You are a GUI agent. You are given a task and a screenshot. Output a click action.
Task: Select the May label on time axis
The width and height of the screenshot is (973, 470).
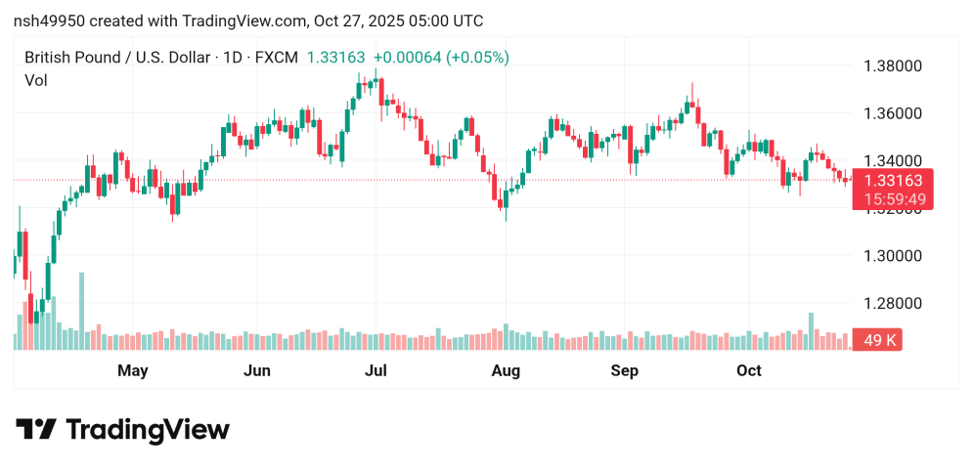132,371
